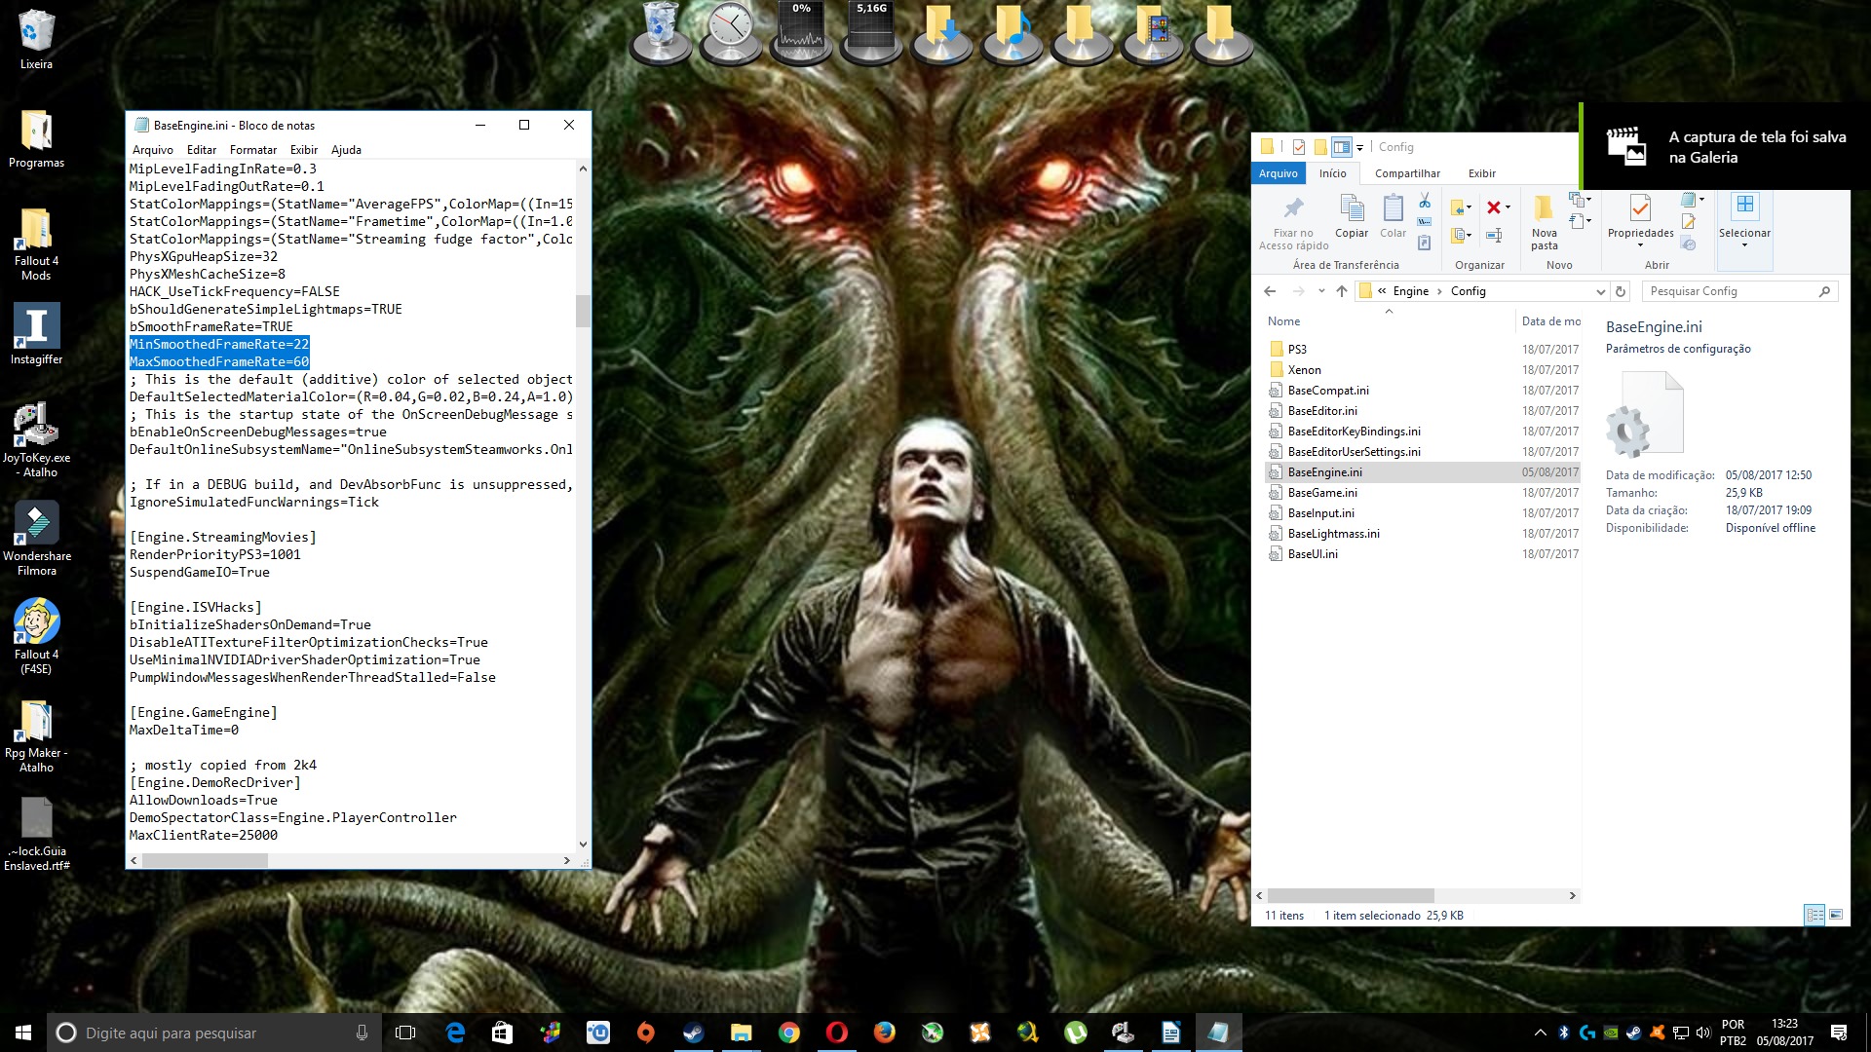Go up one folder with up arrow
Screen dimensions: 1871x1052
[x=1342, y=291]
